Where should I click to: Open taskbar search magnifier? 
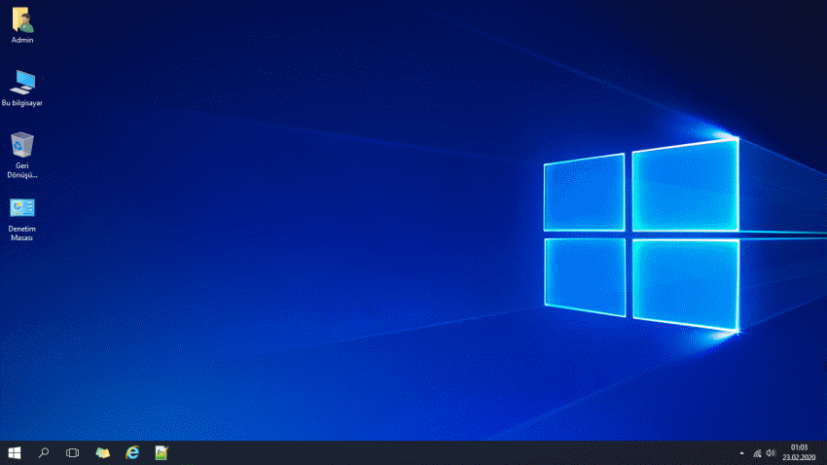44,452
